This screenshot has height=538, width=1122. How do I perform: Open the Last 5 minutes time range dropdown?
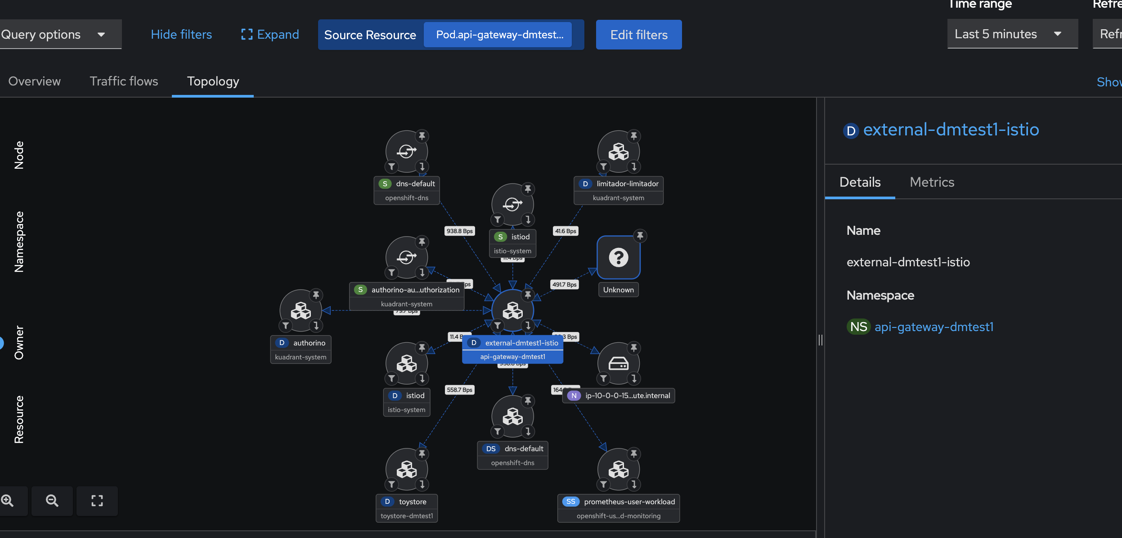(1012, 34)
